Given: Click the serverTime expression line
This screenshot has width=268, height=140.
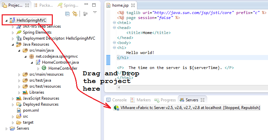Looking at the screenshot, I should tap(175, 68).
